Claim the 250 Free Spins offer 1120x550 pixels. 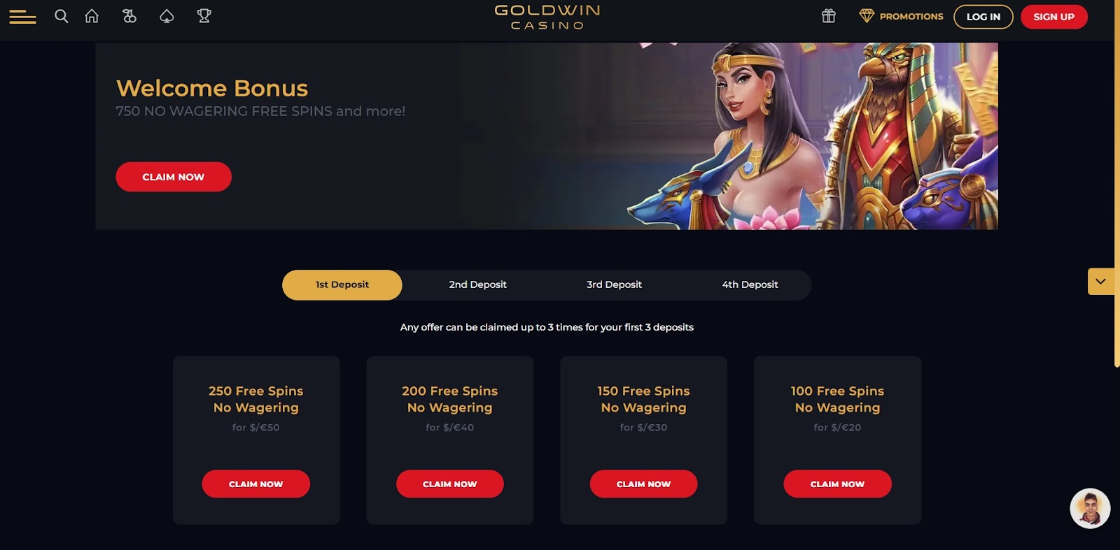pyautogui.click(x=256, y=484)
